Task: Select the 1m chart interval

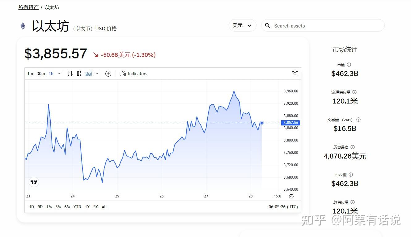Action: coord(30,74)
